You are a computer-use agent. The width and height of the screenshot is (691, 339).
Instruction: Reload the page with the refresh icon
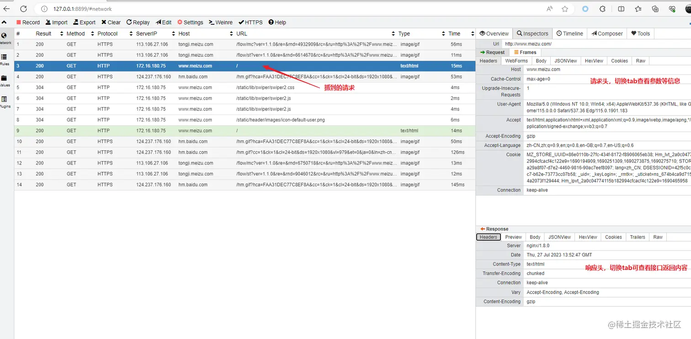(x=24, y=9)
